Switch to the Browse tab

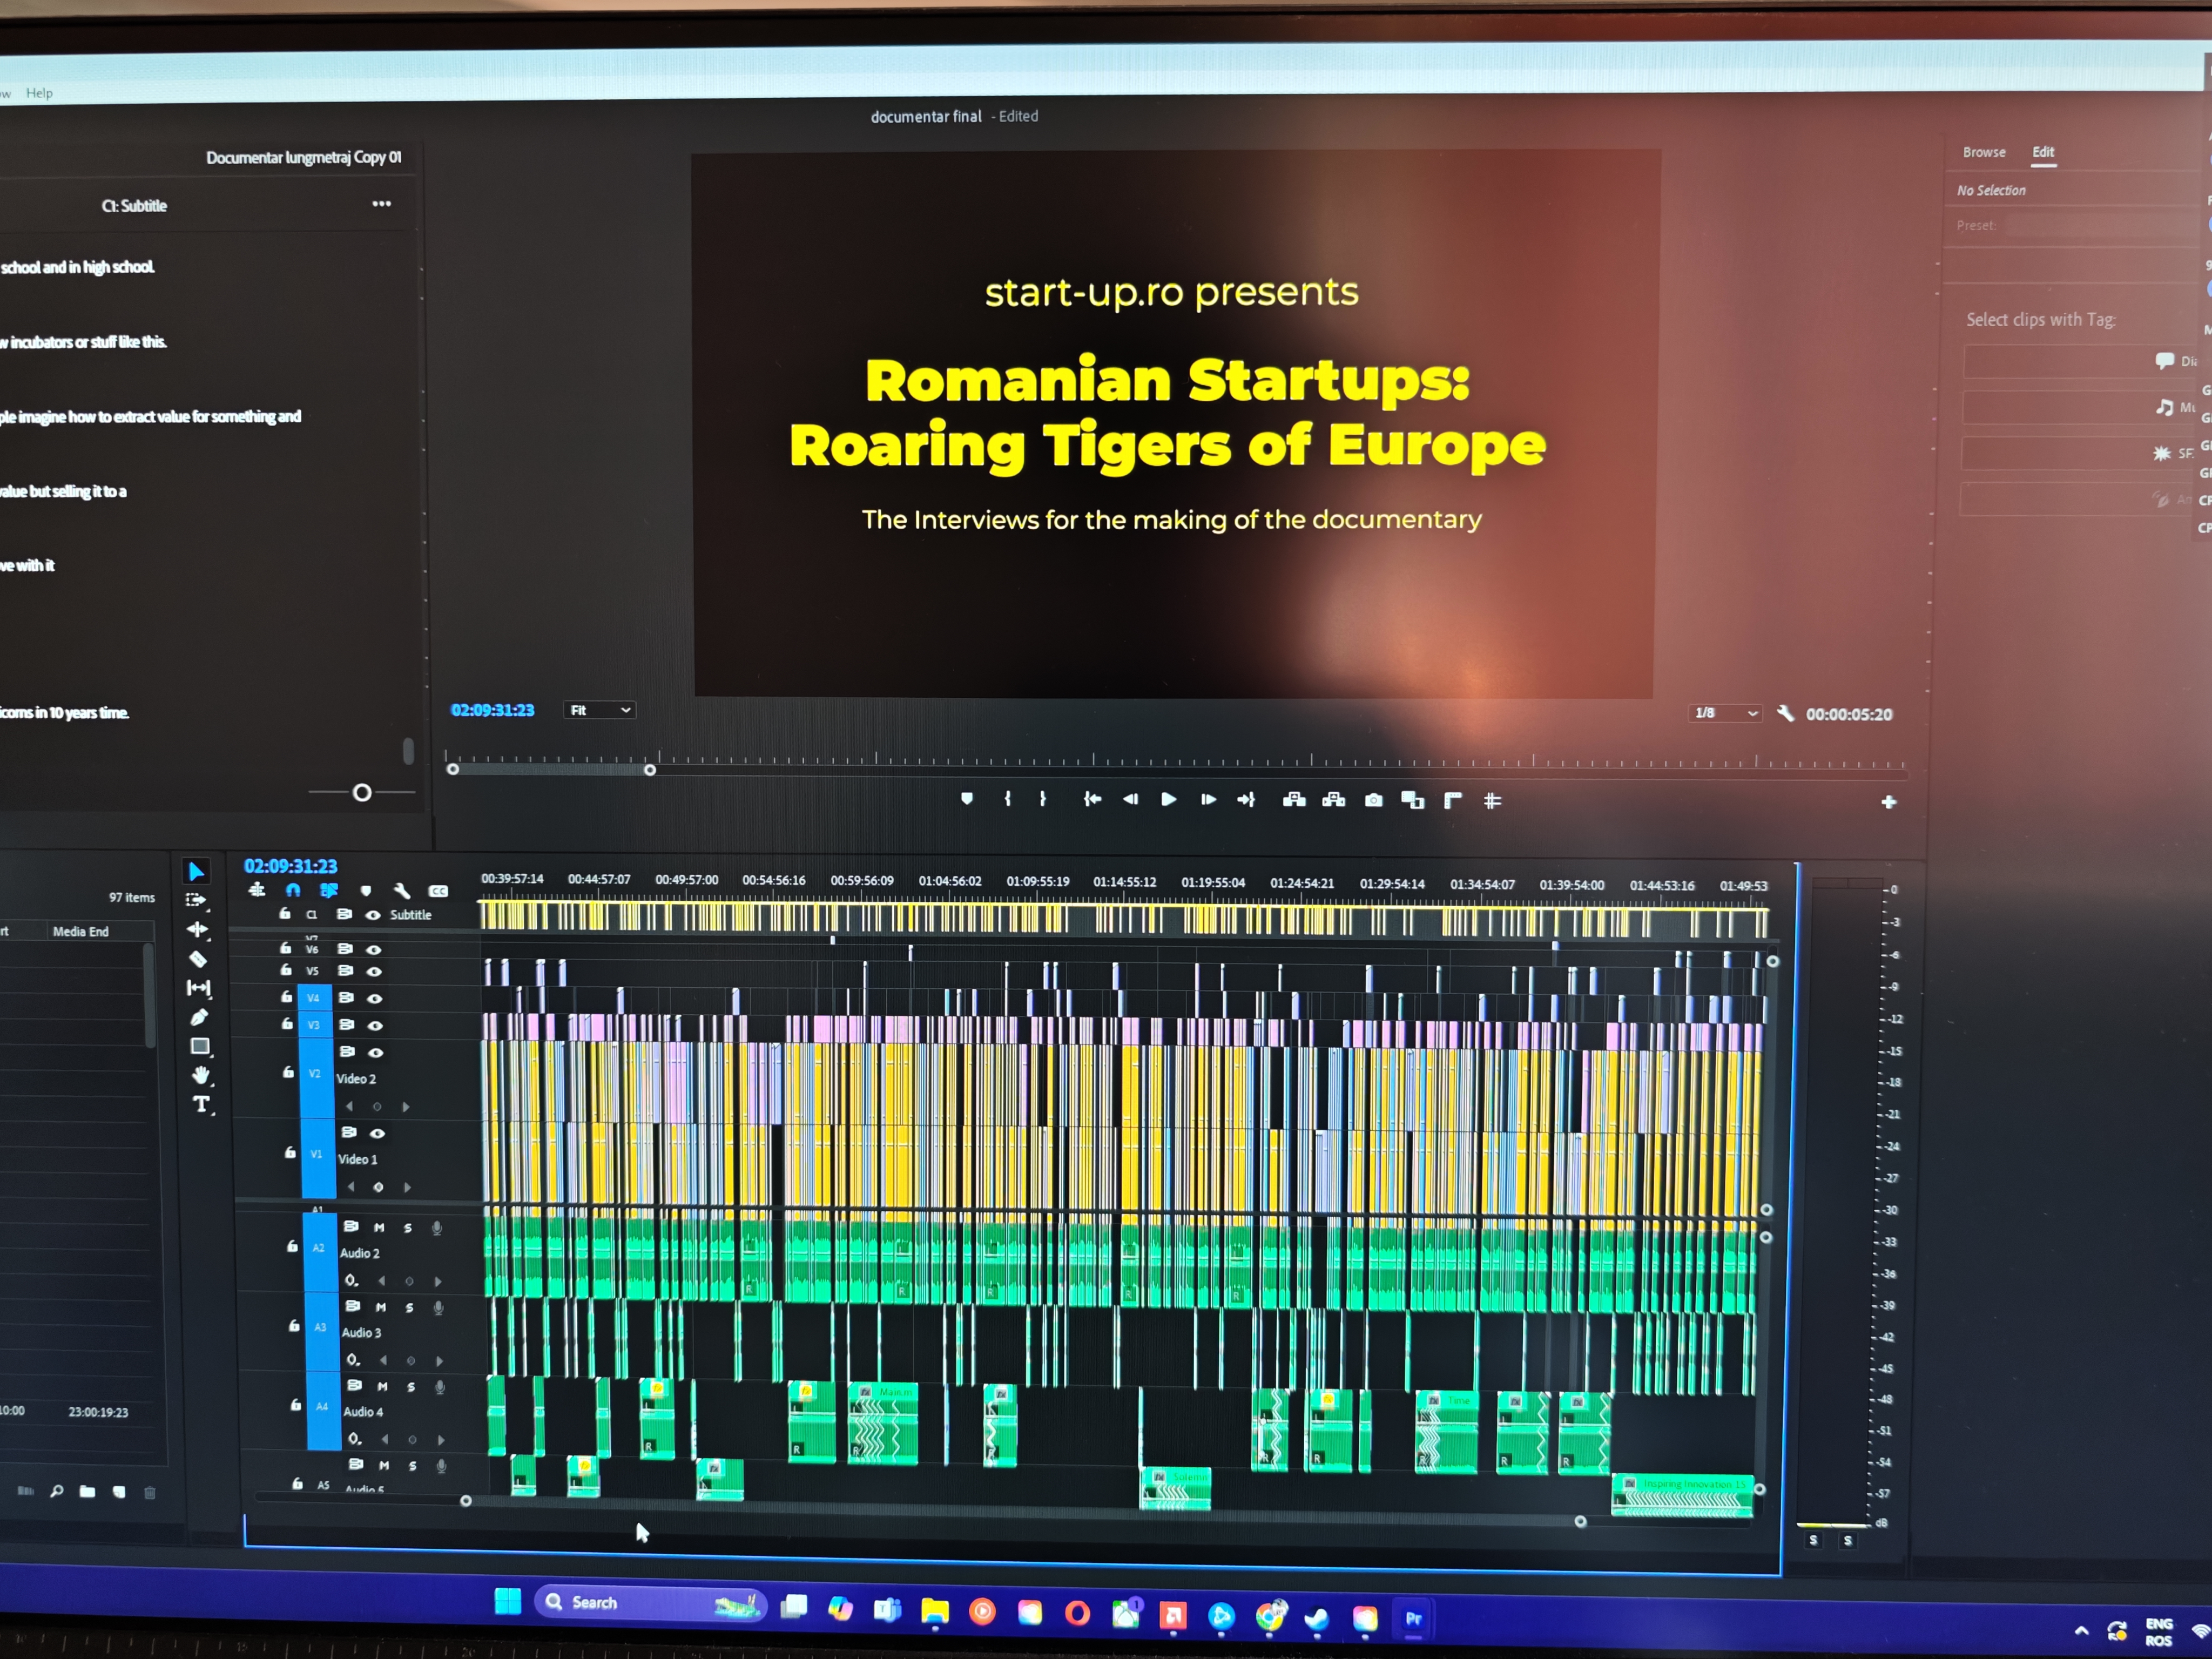click(x=1984, y=152)
